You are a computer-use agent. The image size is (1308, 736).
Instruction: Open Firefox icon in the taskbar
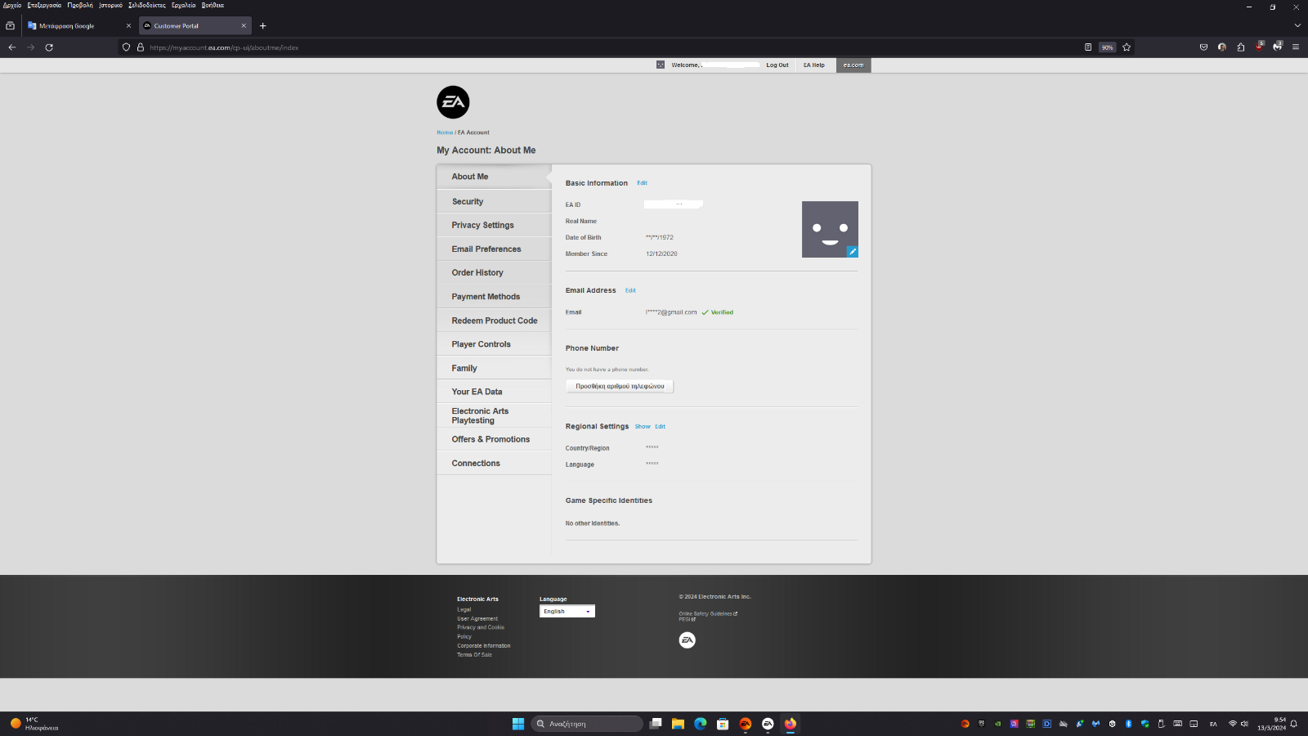click(x=791, y=724)
